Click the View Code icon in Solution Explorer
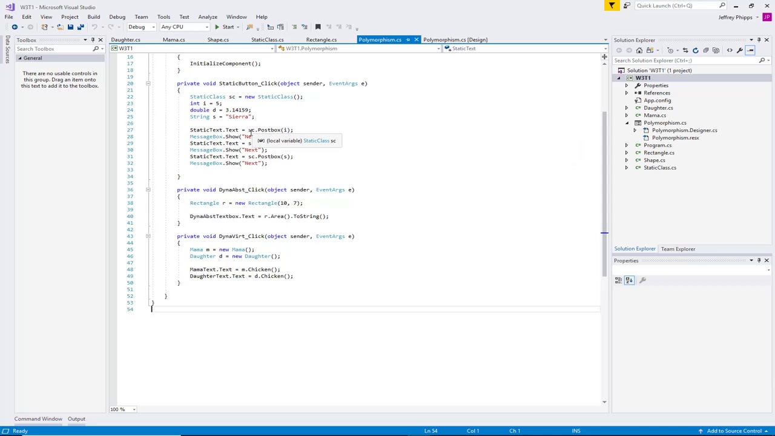 tap(730, 50)
